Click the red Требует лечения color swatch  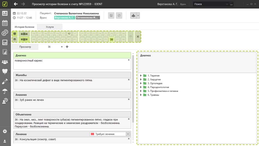click(92, 134)
